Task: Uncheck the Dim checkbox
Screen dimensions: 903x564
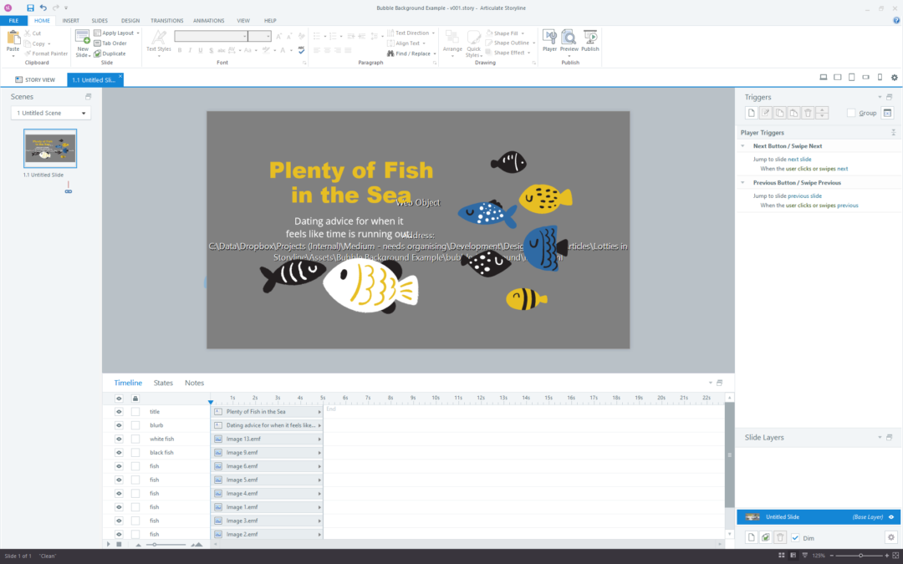Action: [x=795, y=538]
